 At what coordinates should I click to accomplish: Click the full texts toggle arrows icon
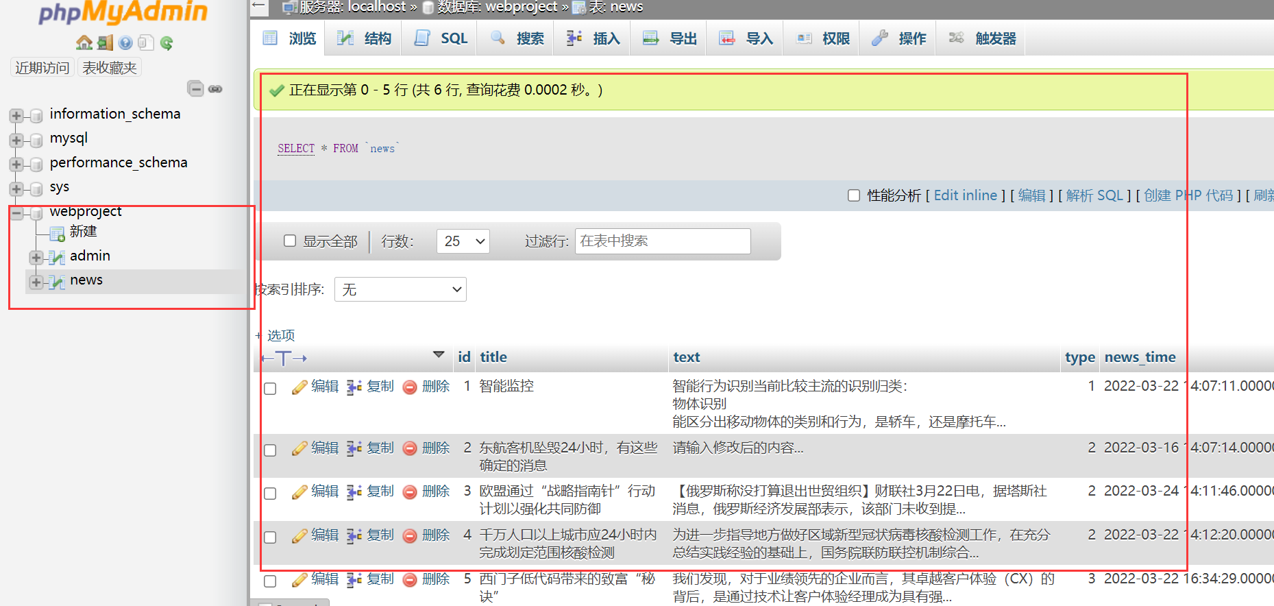point(284,358)
